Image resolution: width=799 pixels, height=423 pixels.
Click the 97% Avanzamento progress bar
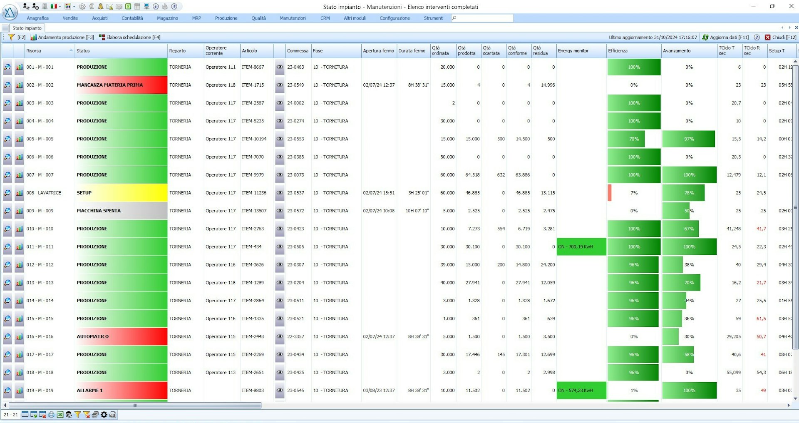click(689, 139)
